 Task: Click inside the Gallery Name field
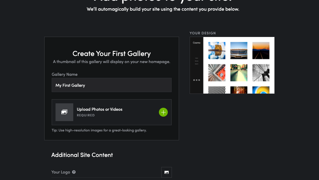[x=112, y=85]
